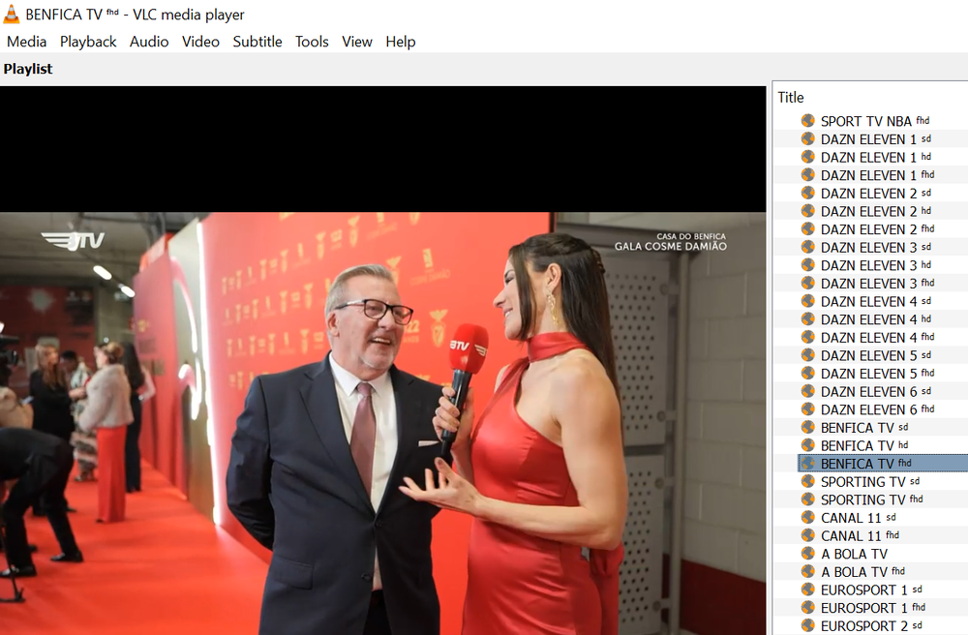Select the SPORT TV NBA fhd entry
This screenshot has width=968, height=635.
pyautogui.click(x=874, y=121)
